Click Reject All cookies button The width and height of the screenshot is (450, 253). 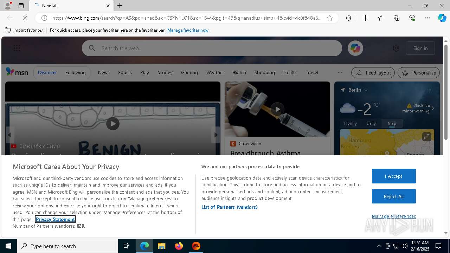(x=394, y=196)
